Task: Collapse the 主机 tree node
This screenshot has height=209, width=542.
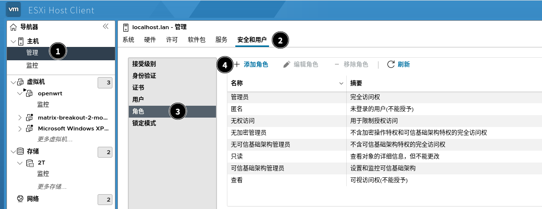Action: 13,42
